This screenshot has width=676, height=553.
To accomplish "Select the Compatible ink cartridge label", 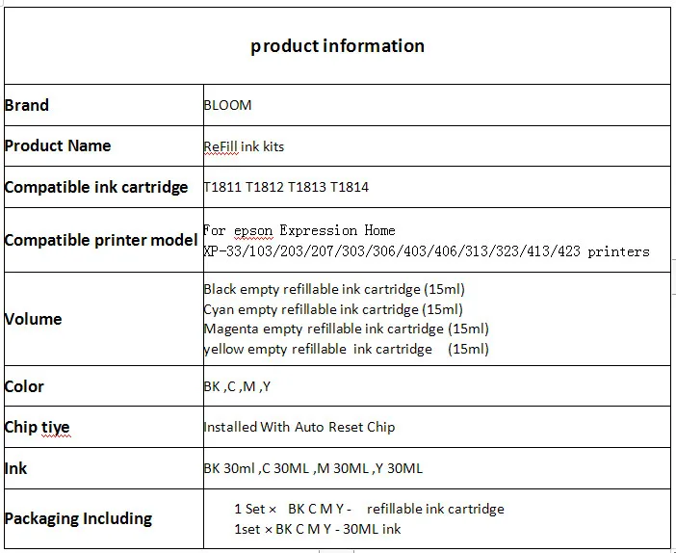I will 96,187.
